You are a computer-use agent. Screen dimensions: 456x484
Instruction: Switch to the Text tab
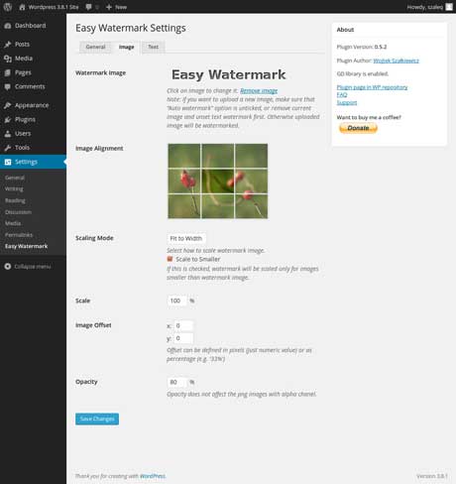pos(153,47)
